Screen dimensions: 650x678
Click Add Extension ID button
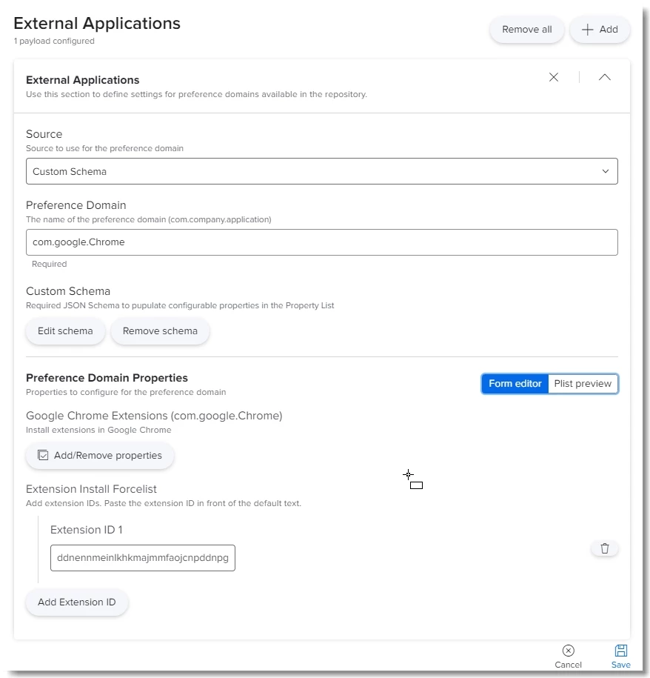click(77, 602)
